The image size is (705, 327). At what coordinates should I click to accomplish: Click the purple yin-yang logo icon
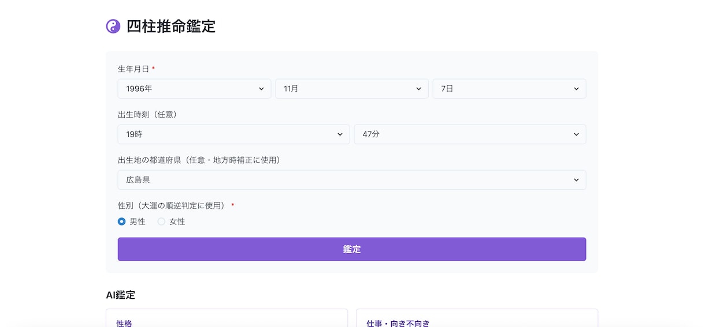click(x=113, y=26)
